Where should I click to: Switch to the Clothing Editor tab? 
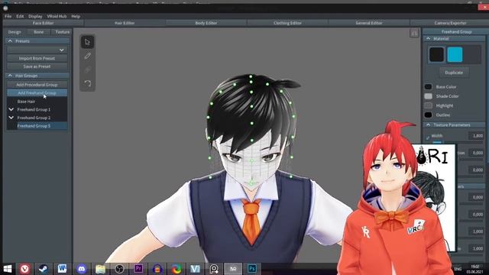[x=287, y=23]
